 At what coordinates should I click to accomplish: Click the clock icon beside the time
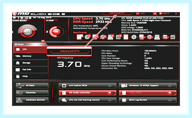(x=15, y=18)
